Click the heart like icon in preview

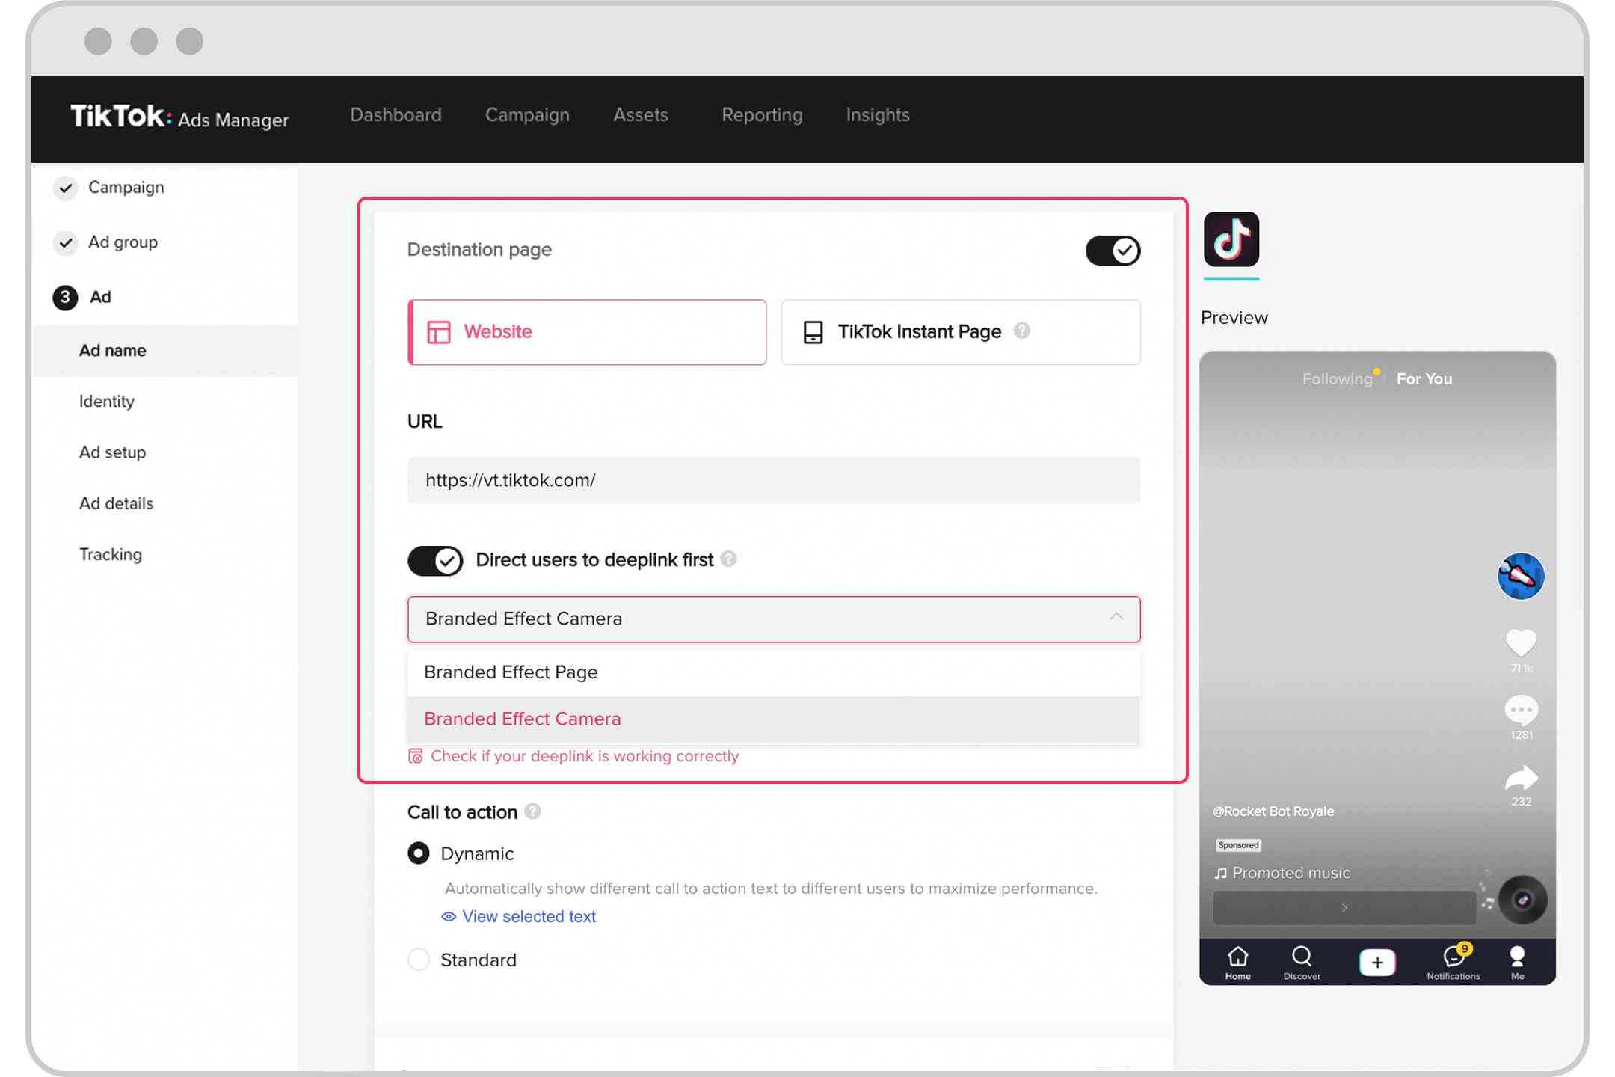(x=1521, y=642)
